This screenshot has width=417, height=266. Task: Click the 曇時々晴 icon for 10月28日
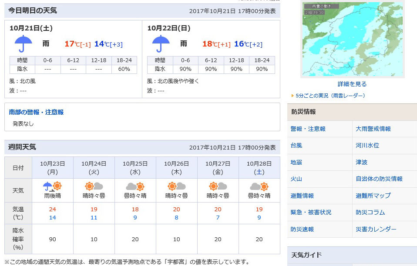(259, 186)
